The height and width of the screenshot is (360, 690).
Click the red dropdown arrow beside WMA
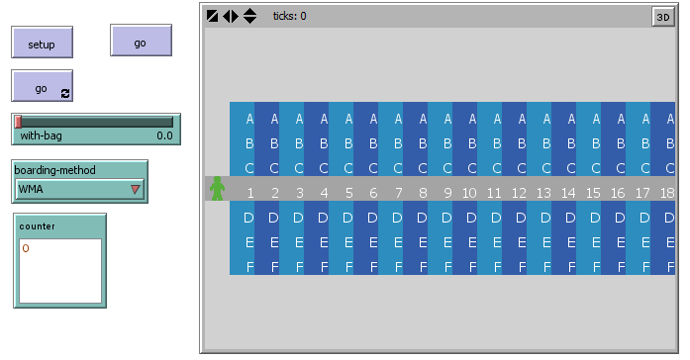tap(135, 190)
